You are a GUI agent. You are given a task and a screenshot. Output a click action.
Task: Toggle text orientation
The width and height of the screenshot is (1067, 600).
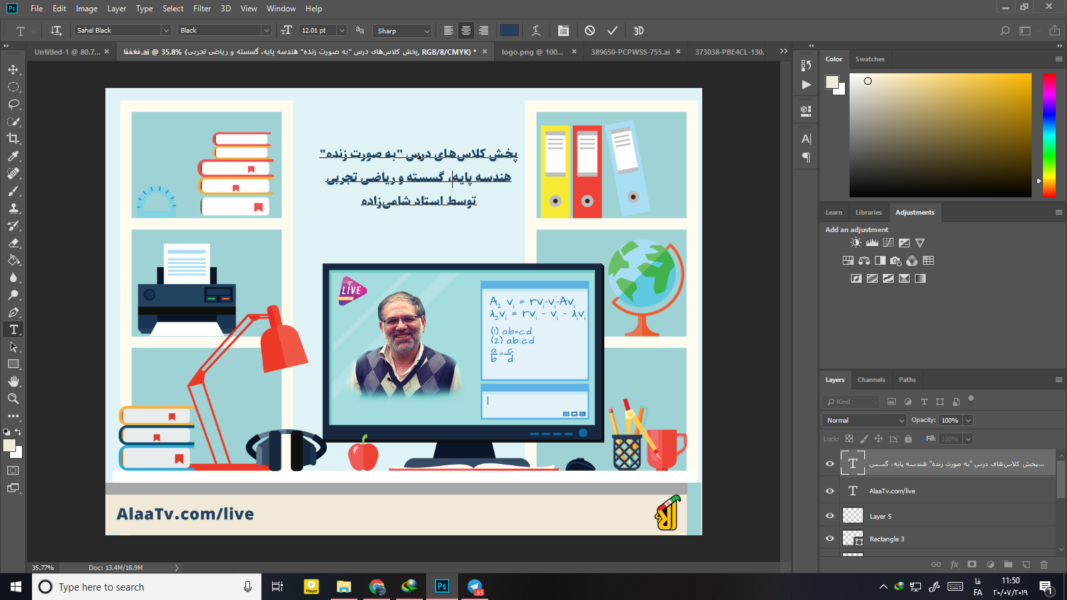(x=56, y=31)
